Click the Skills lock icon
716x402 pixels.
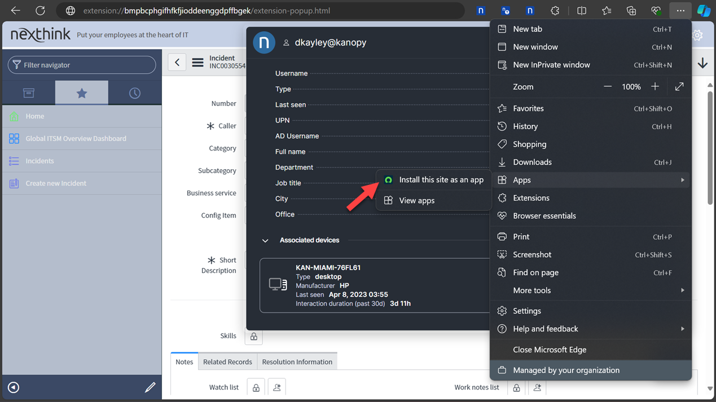(x=254, y=337)
